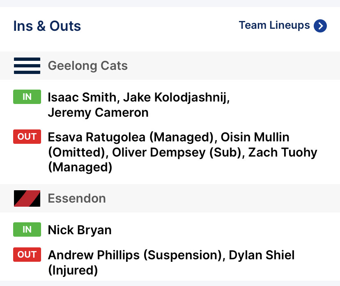This screenshot has width=340, height=286.
Task: Click the Geelong Cats striped logo
Action: (27, 66)
